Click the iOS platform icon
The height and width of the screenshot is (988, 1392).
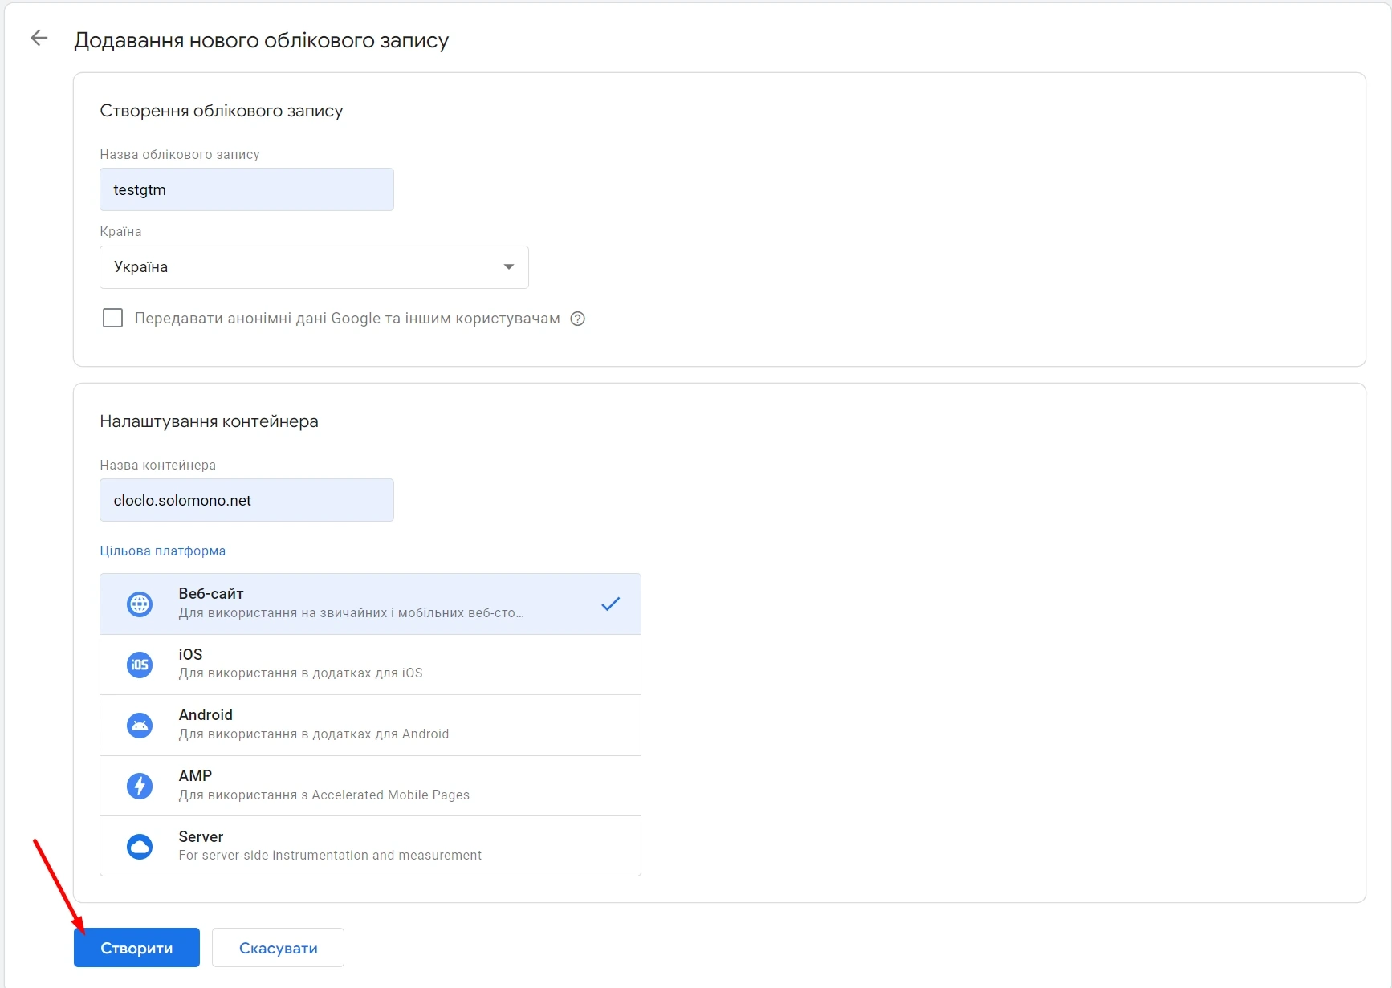pos(140,665)
